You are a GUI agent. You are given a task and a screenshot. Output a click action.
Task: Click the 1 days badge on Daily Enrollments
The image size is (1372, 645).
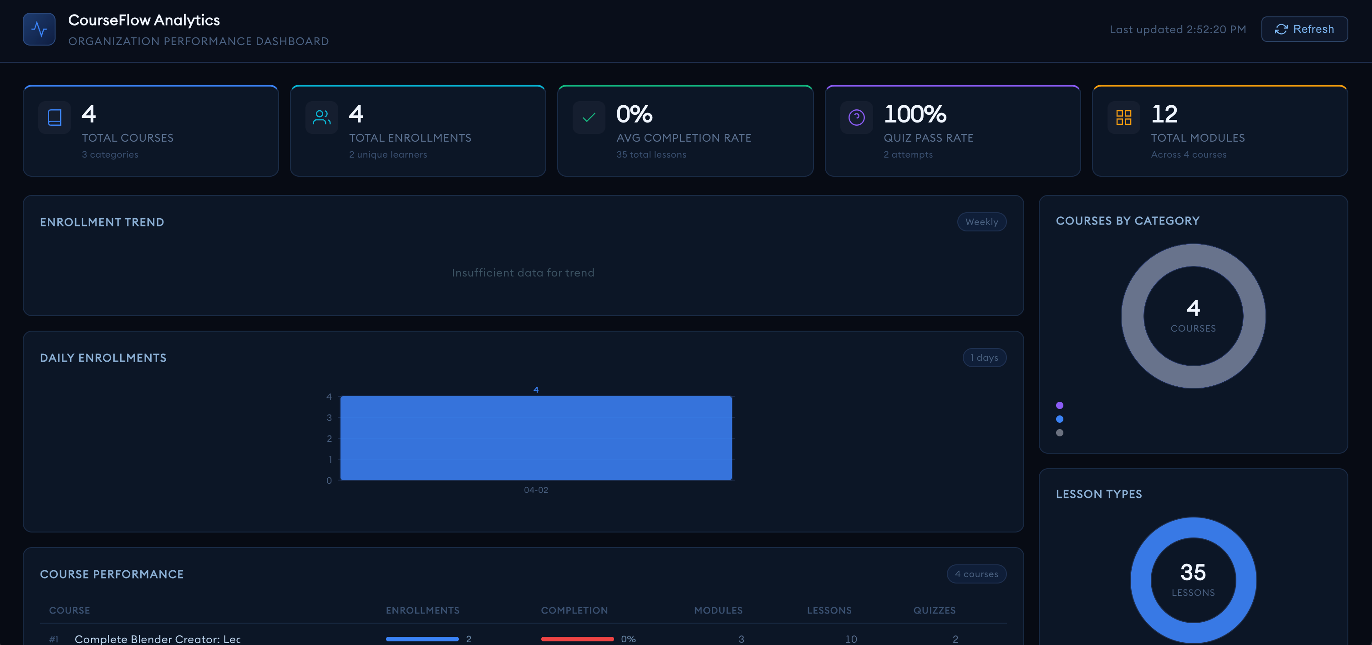pyautogui.click(x=984, y=358)
